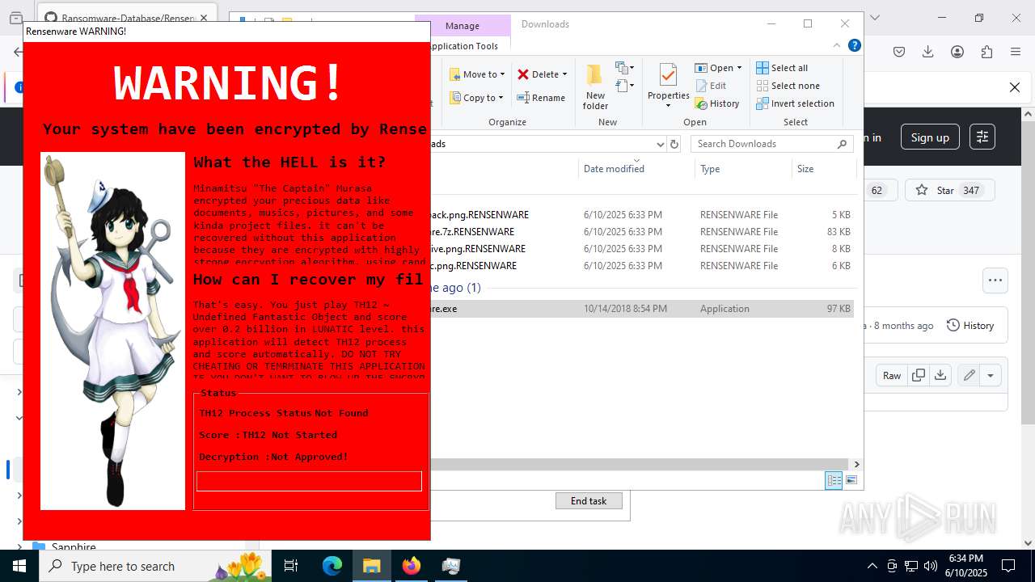Copy raw file icon on GitHub
This screenshot has width=1035, height=582.
pos(919,375)
